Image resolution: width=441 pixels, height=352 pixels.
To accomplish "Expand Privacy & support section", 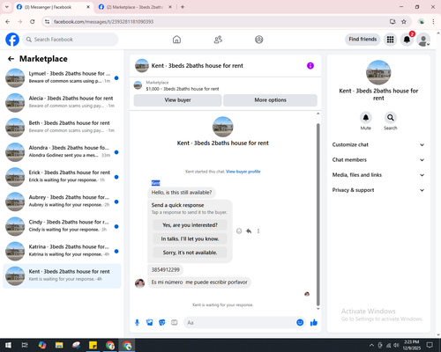I will click(x=378, y=190).
